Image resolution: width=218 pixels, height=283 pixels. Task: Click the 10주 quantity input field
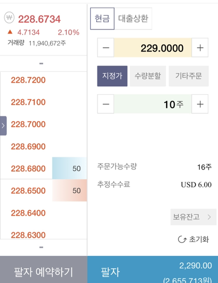coord(153,104)
